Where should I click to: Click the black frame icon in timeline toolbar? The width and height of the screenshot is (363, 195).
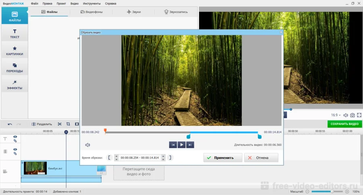[x=77, y=124]
